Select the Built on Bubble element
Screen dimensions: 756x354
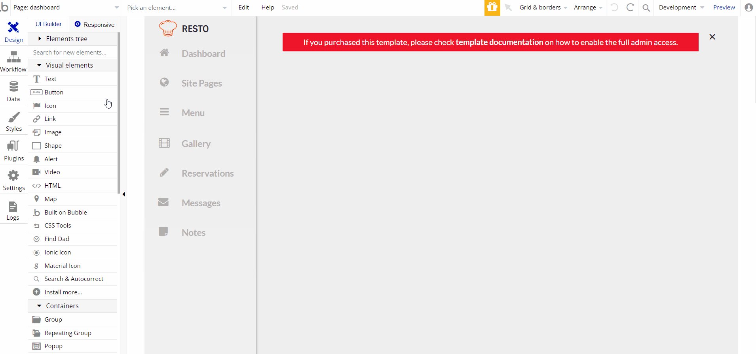73,213
